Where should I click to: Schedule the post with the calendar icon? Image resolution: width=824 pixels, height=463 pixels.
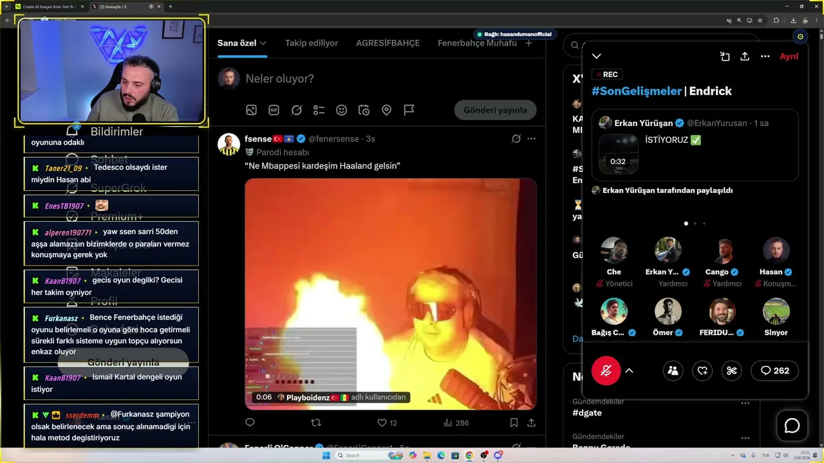click(364, 110)
